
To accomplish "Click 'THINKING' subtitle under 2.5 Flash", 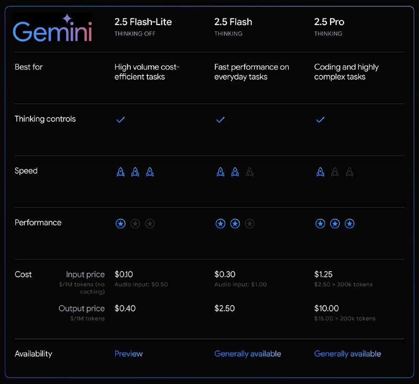I will pos(228,33).
